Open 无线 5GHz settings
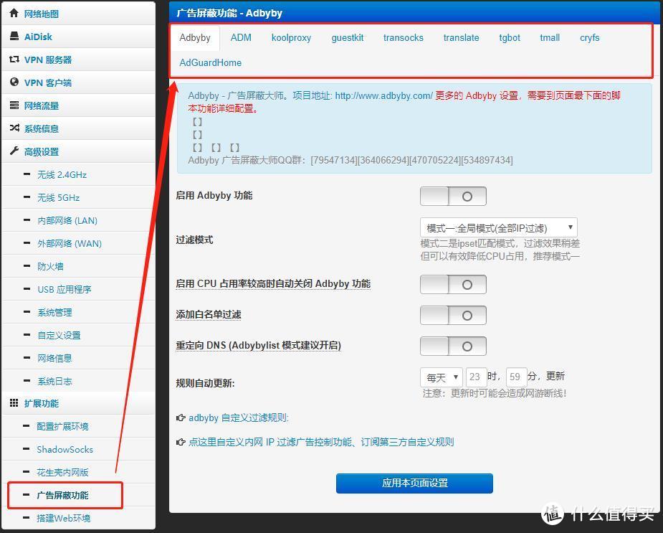663x533 pixels. click(58, 197)
